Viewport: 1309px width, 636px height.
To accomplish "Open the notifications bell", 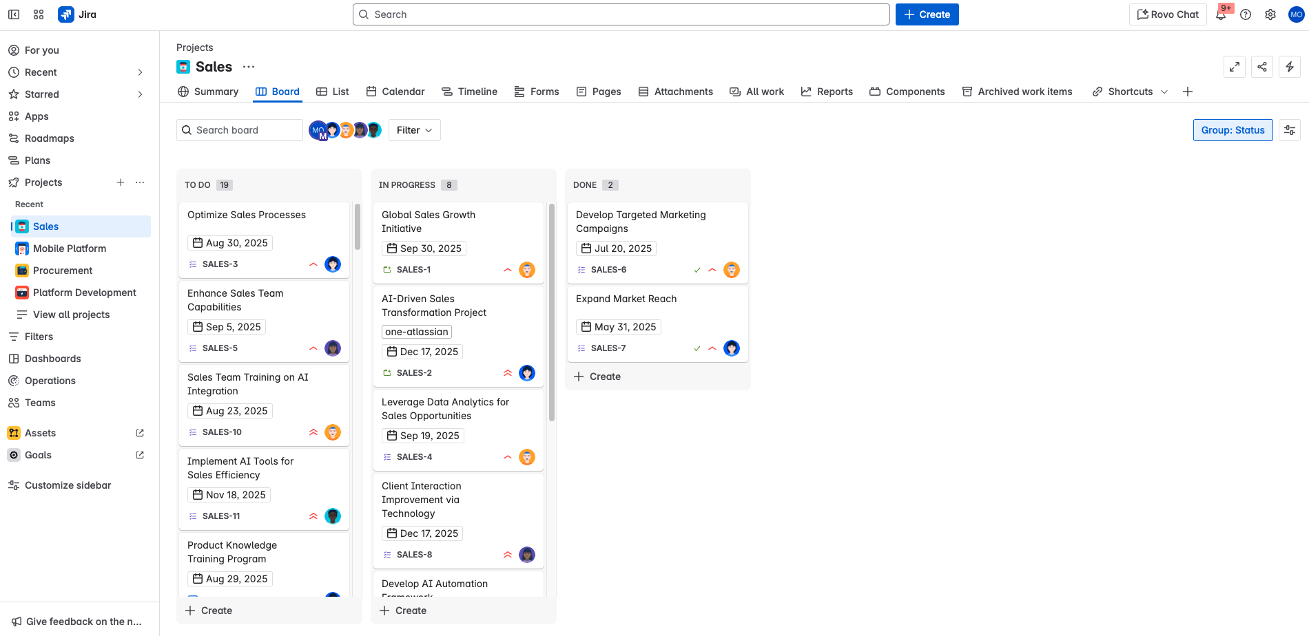I will tap(1221, 14).
